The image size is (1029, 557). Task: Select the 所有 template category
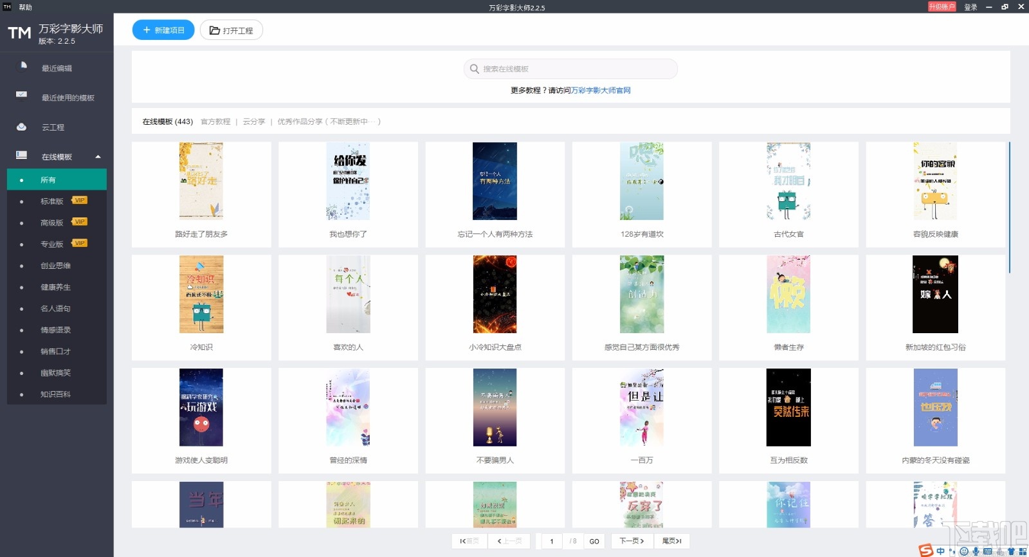[57, 180]
